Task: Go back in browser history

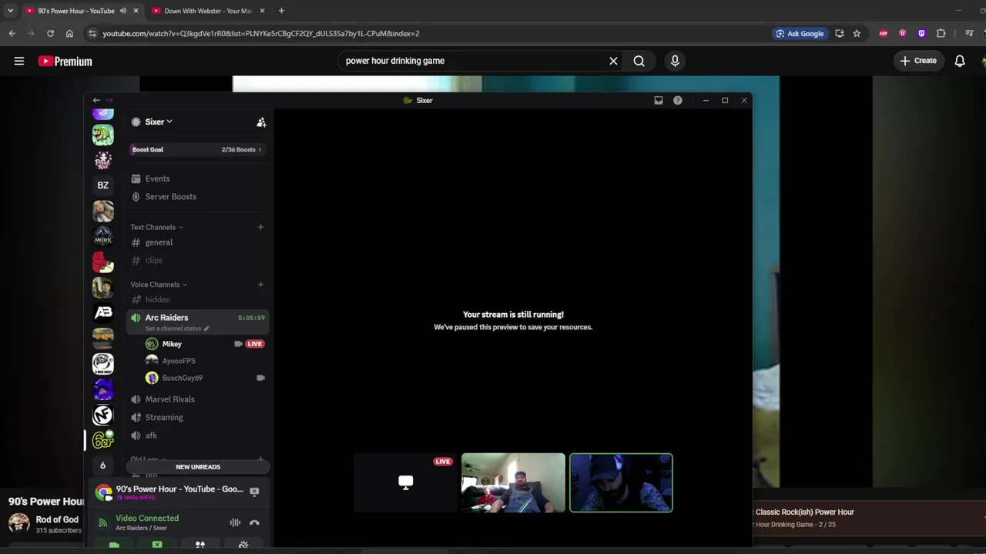Action: point(12,33)
